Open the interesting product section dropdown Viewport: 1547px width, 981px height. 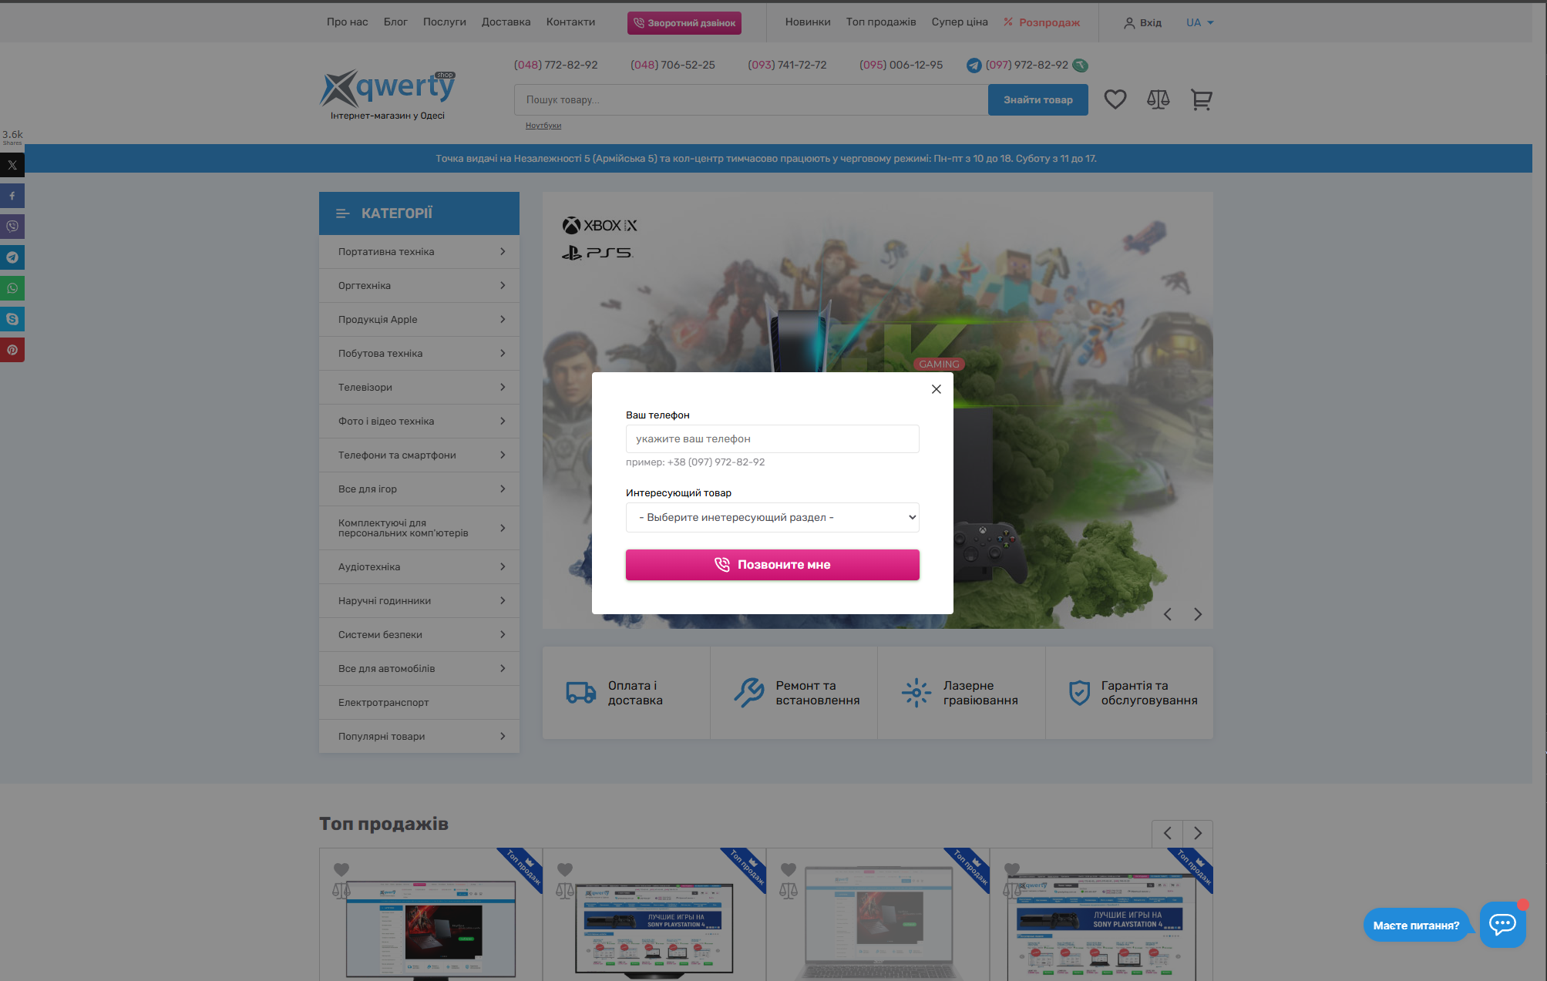772,517
